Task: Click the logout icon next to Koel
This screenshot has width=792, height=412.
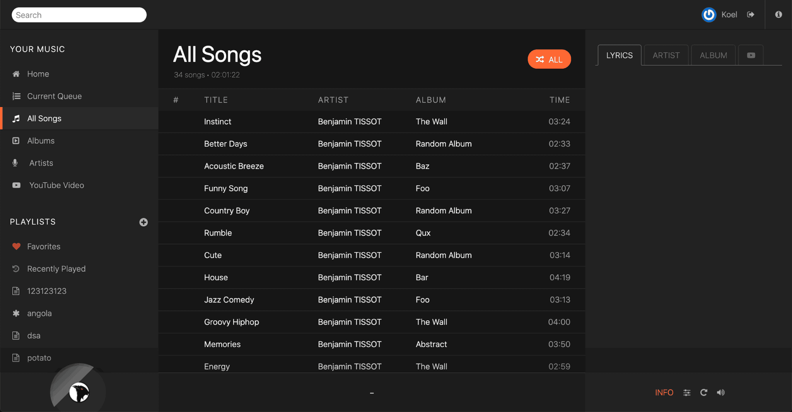Action: 751,15
